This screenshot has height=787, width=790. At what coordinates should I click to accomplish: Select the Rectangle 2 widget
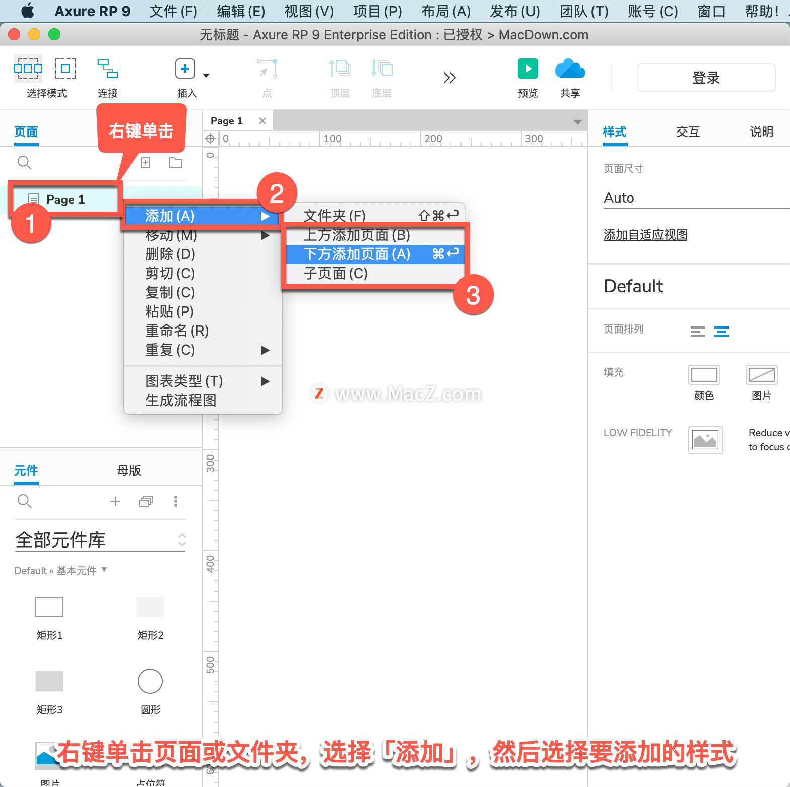pyautogui.click(x=150, y=607)
